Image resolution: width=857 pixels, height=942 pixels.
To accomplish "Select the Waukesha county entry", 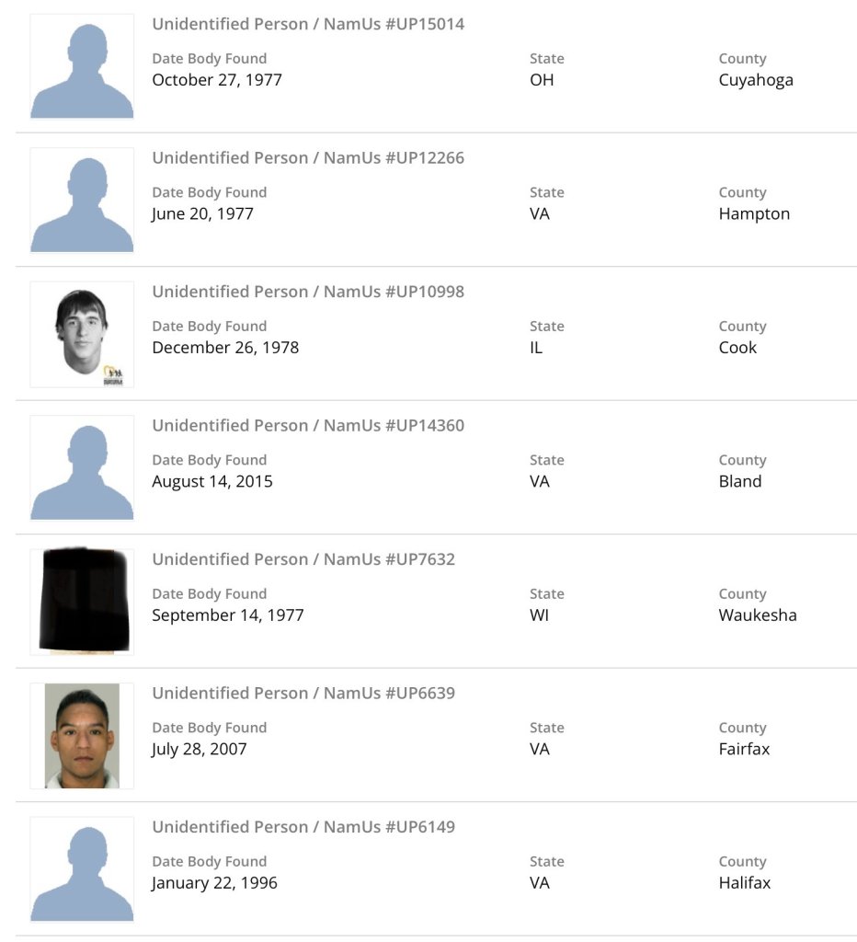I will pyautogui.click(x=758, y=615).
